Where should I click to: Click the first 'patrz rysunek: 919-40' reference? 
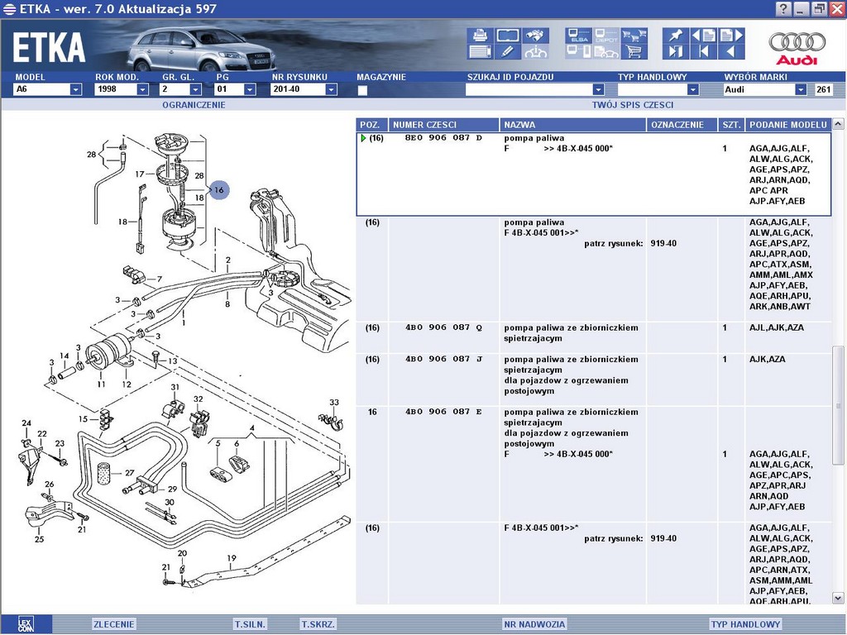point(629,244)
